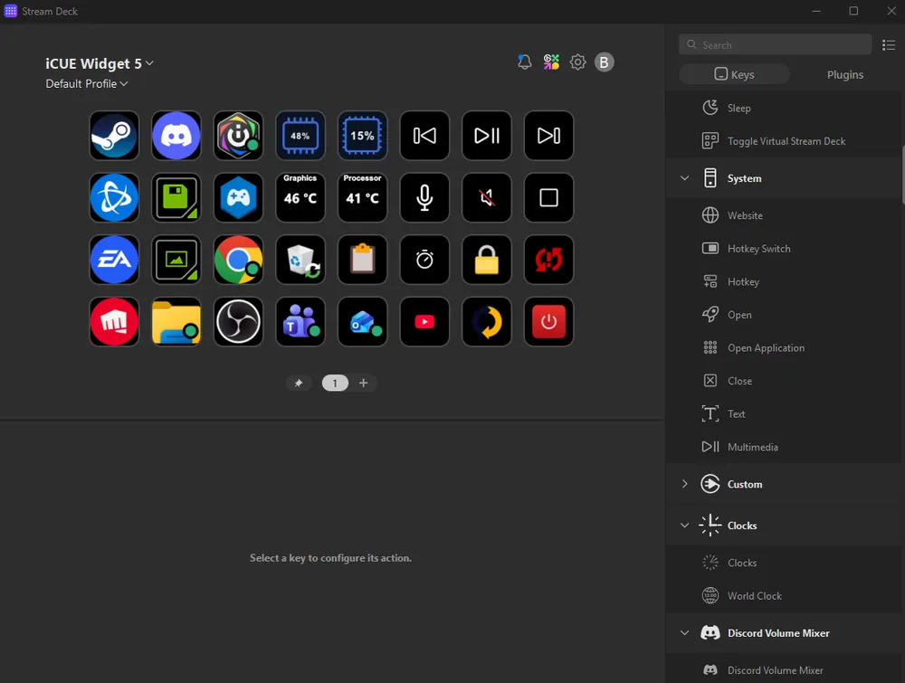Select the EA app key
This screenshot has height=683, width=905.
(x=114, y=260)
